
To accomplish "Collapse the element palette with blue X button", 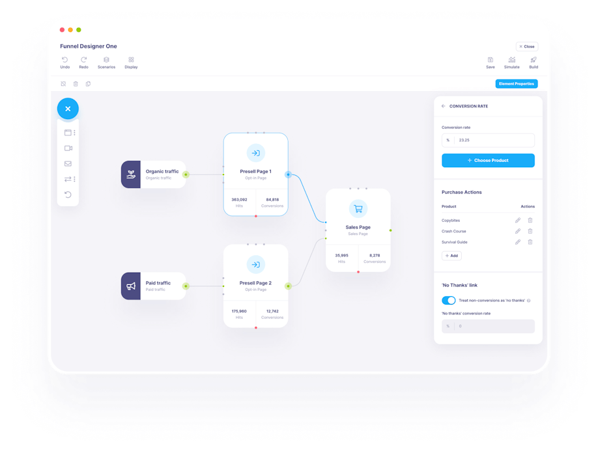I will point(68,109).
